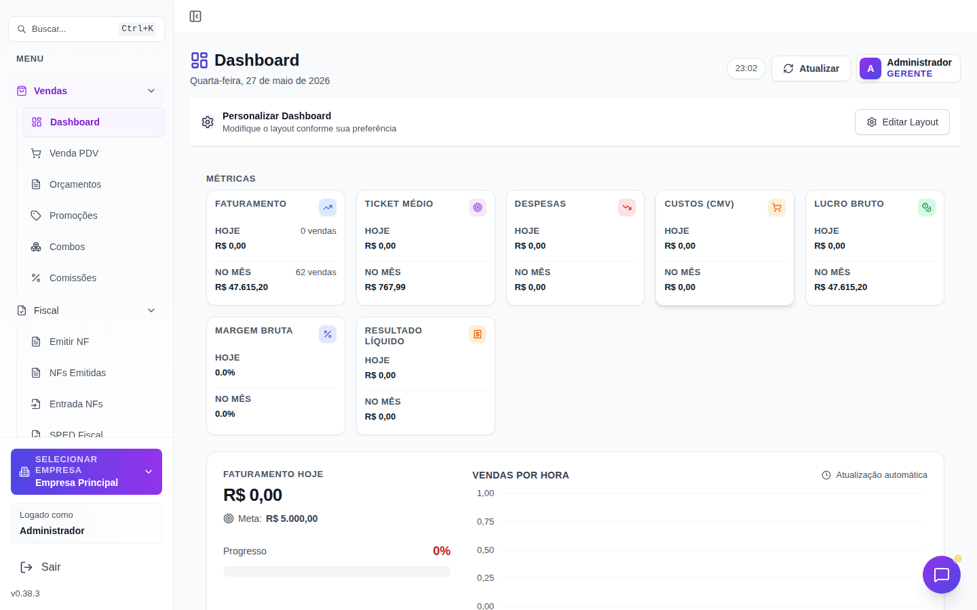This screenshot has width=977, height=610.
Task: Click the Ticket Médio target icon
Action: [x=478, y=207]
